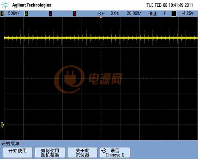Screen dimensions: 198x159
Task: Click the rising edge trigger slope icon
Action: (165, 13)
